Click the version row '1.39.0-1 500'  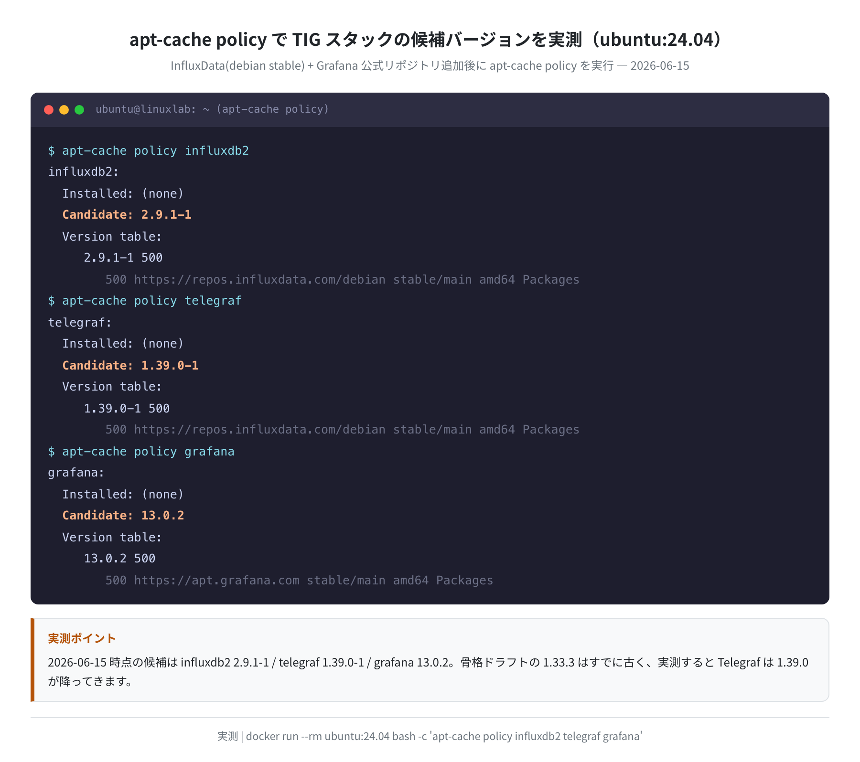(x=127, y=409)
